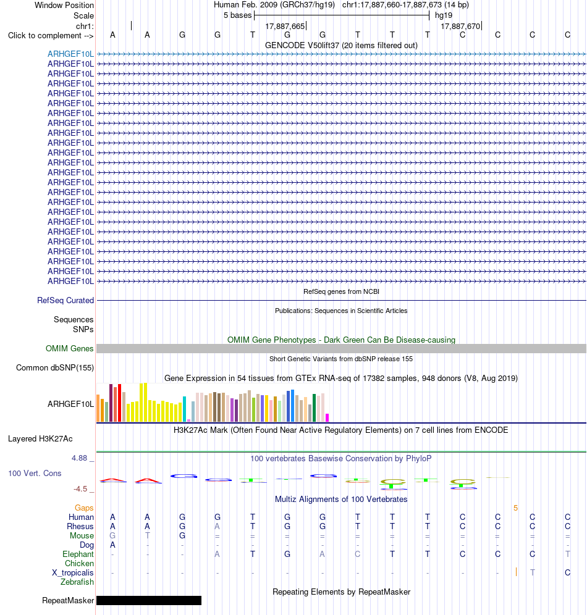The height and width of the screenshot is (615, 587).
Task: Click the ARHGEF10L GTEx expression label
Action: pyautogui.click(x=70, y=404)
